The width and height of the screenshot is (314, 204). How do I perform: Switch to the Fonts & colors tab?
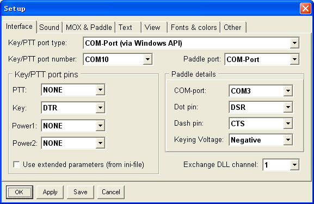pos(194,27)
